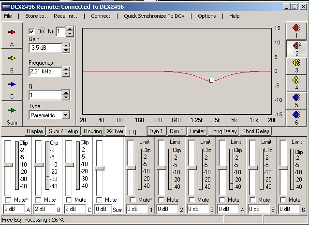Mute input channel A
The image size is (309, 225).
(x=9, y=200)
